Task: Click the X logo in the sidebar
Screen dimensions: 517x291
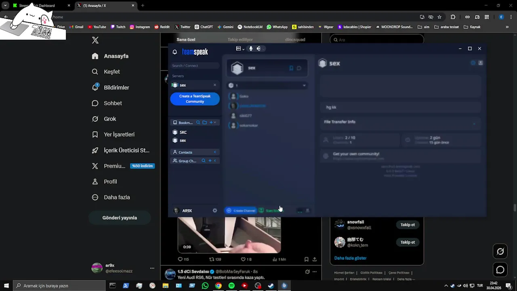Action: click(95, 40)
